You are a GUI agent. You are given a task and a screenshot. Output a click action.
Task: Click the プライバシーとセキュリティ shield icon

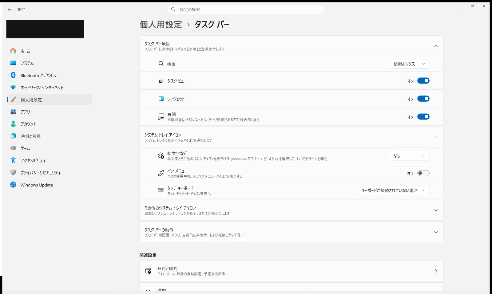[x=13, y=172]
